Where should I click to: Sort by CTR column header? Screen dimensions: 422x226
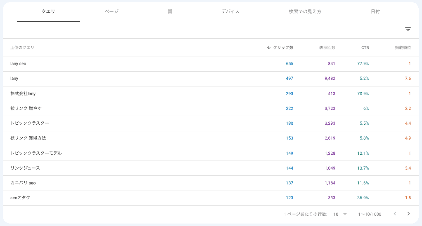pos(365,47)
